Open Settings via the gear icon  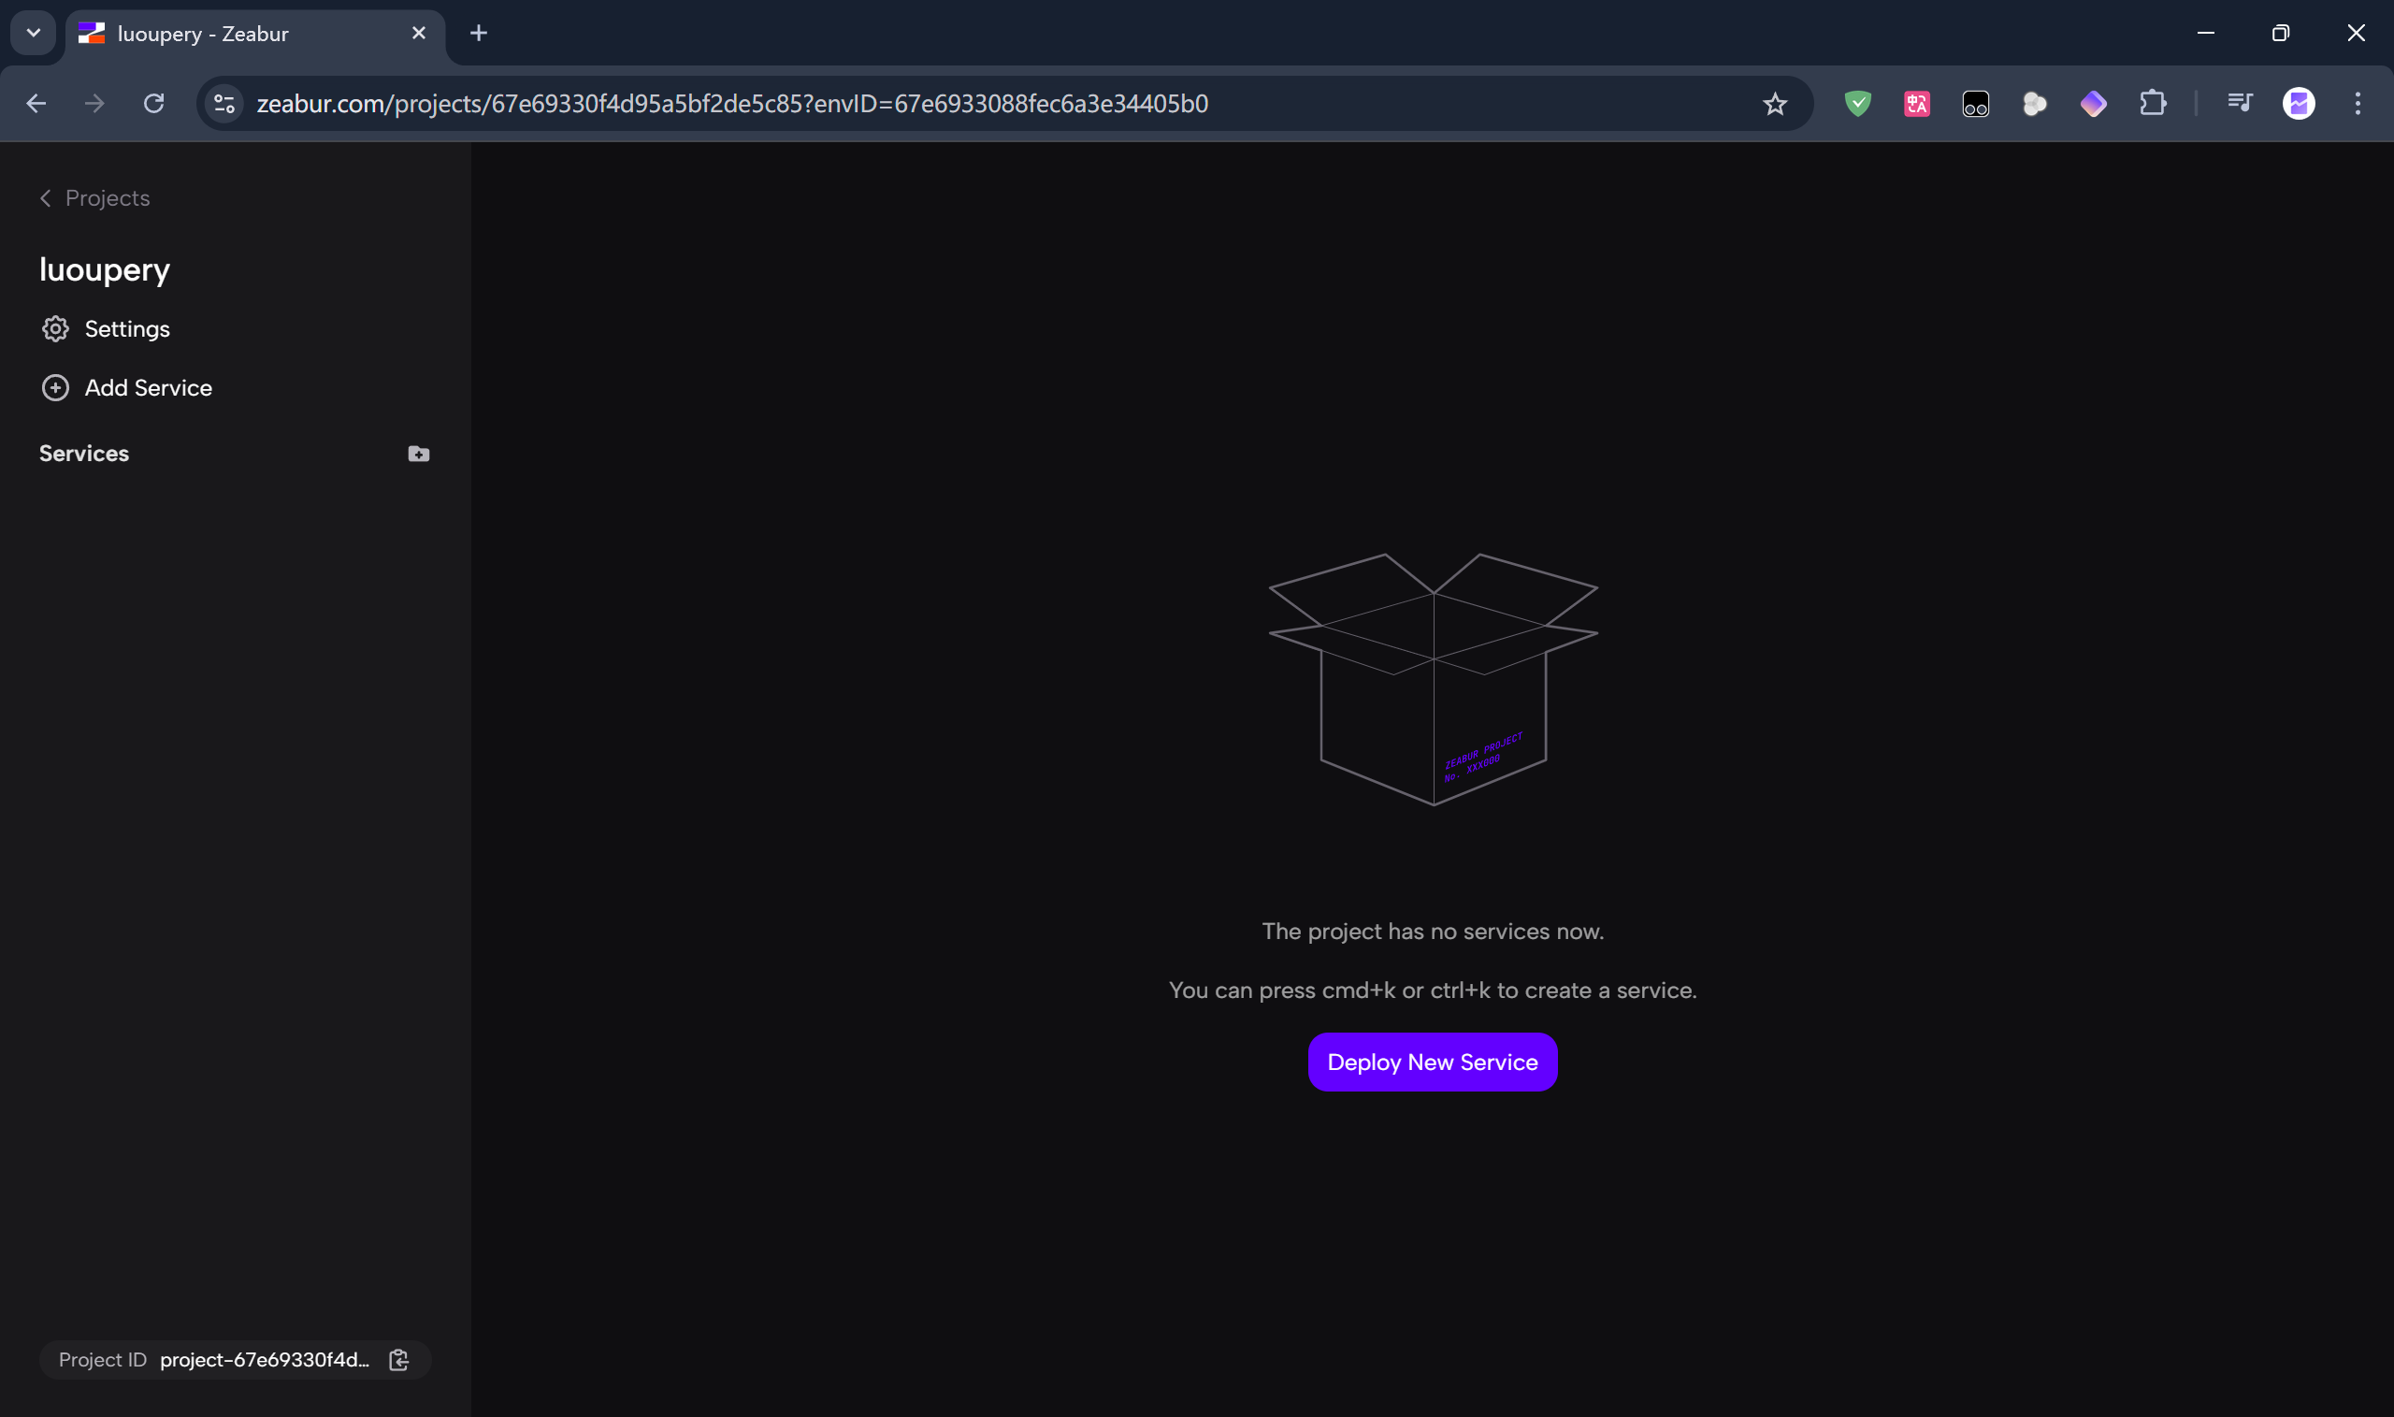tap(55, 328)
